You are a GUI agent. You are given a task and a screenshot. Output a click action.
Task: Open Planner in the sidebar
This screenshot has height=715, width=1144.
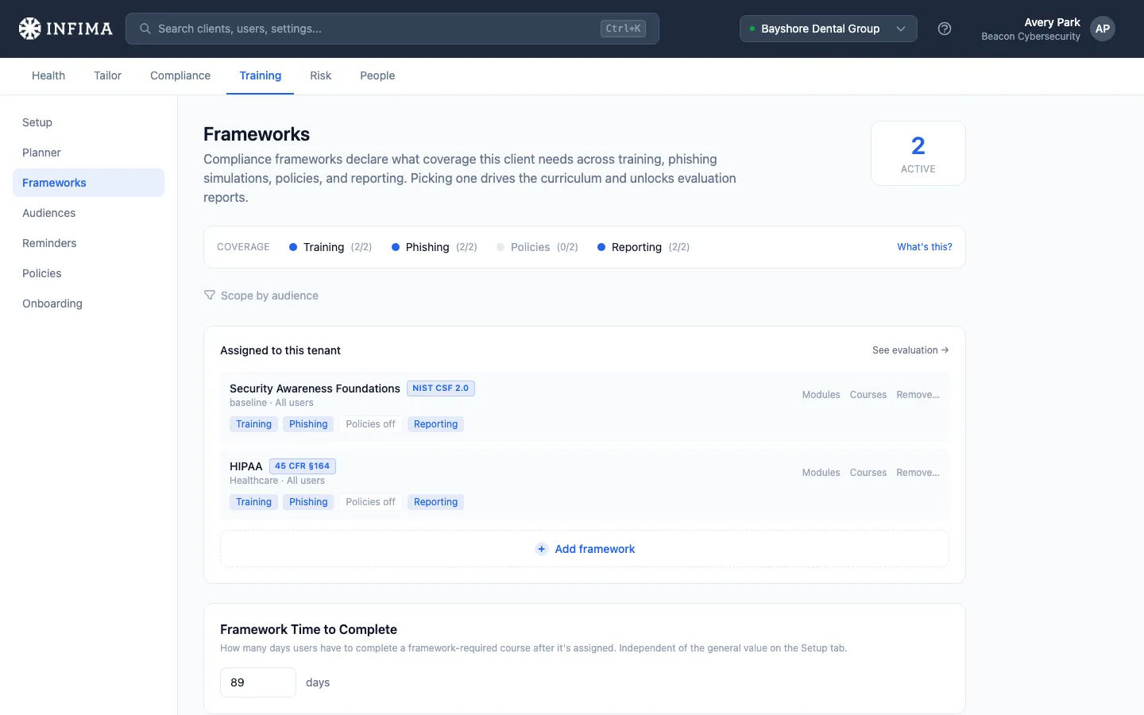pos(88,153)
